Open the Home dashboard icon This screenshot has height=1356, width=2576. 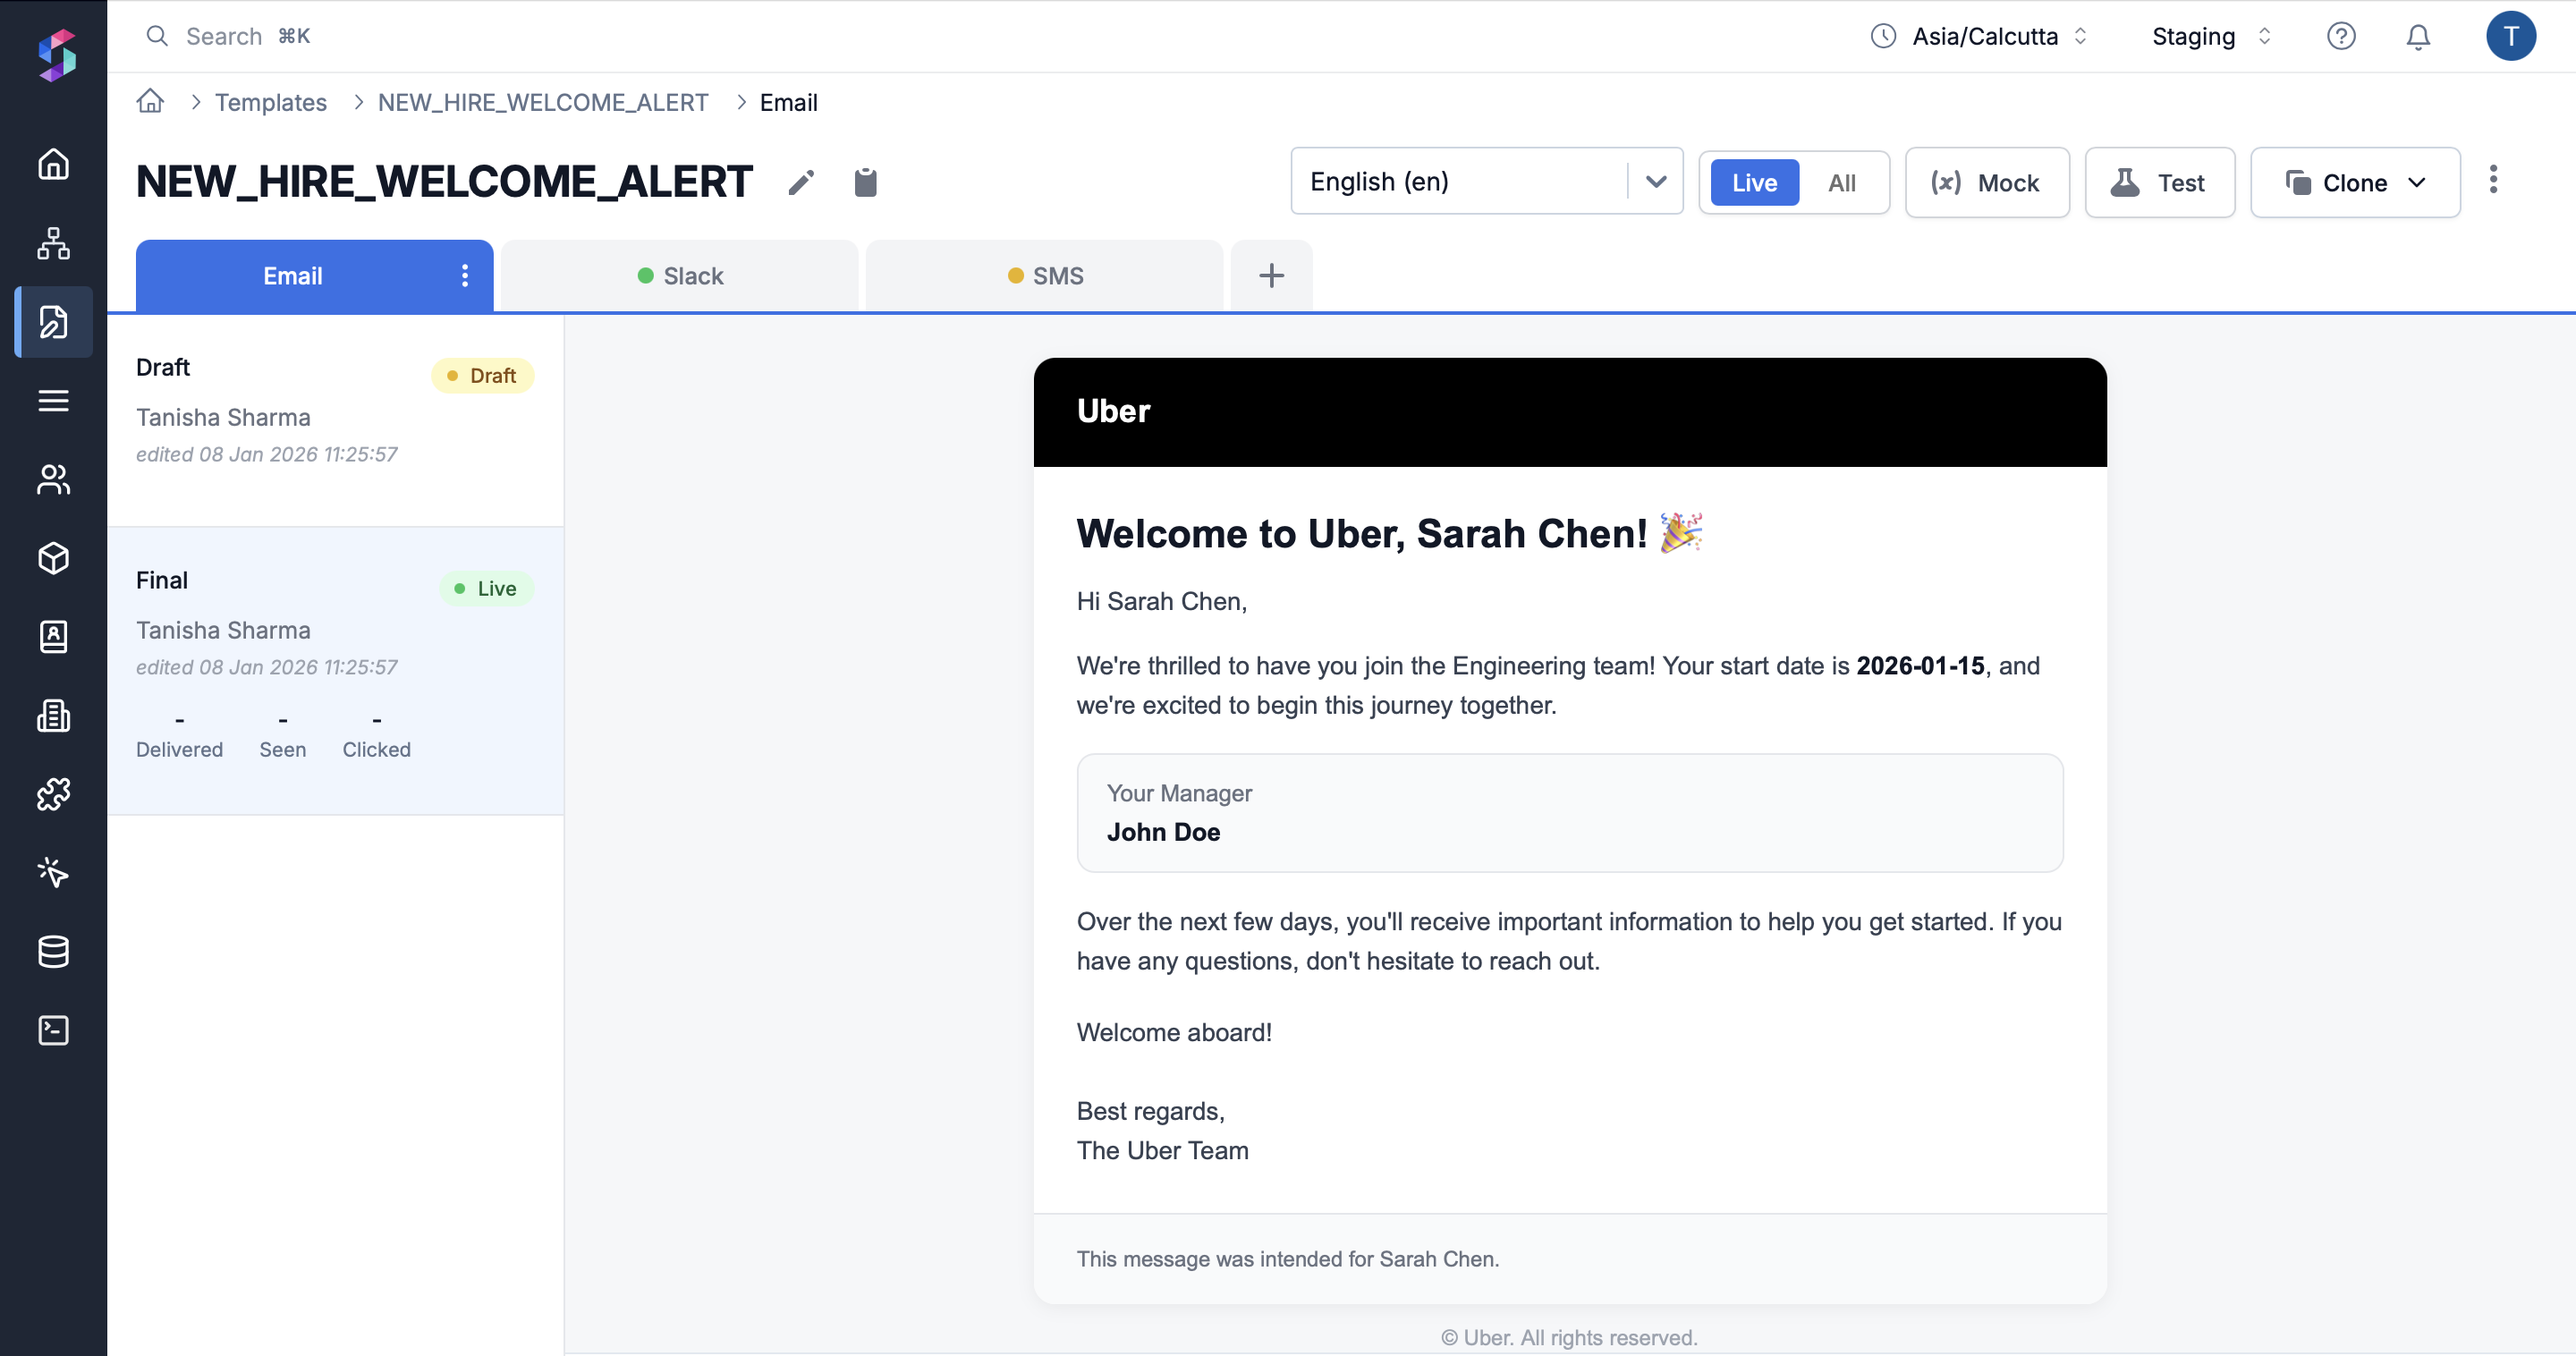click(x=53, y=164)
